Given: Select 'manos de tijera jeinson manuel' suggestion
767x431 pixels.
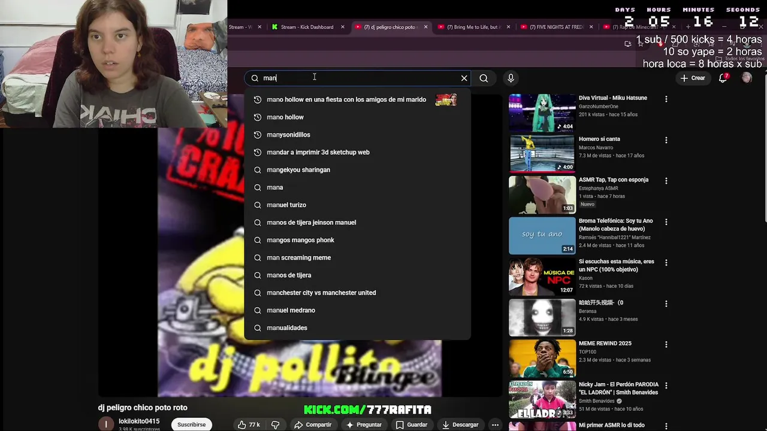Looking at the screenshot, I should (357, 223).
